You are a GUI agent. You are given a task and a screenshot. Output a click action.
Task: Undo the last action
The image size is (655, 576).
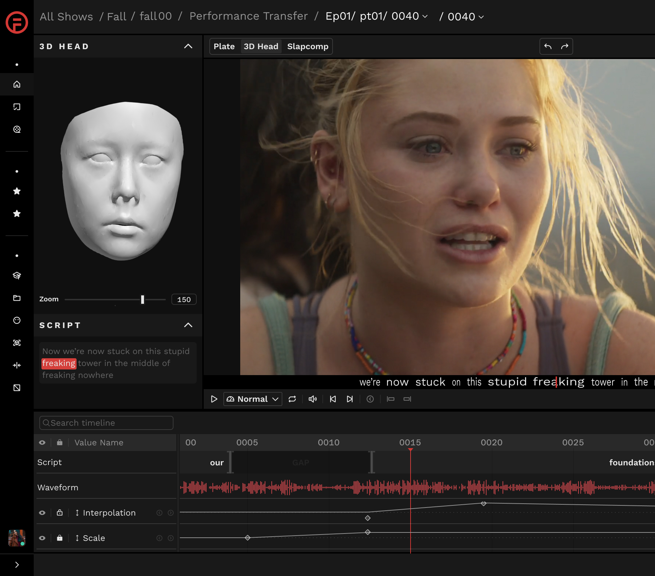tap(548, 46)
